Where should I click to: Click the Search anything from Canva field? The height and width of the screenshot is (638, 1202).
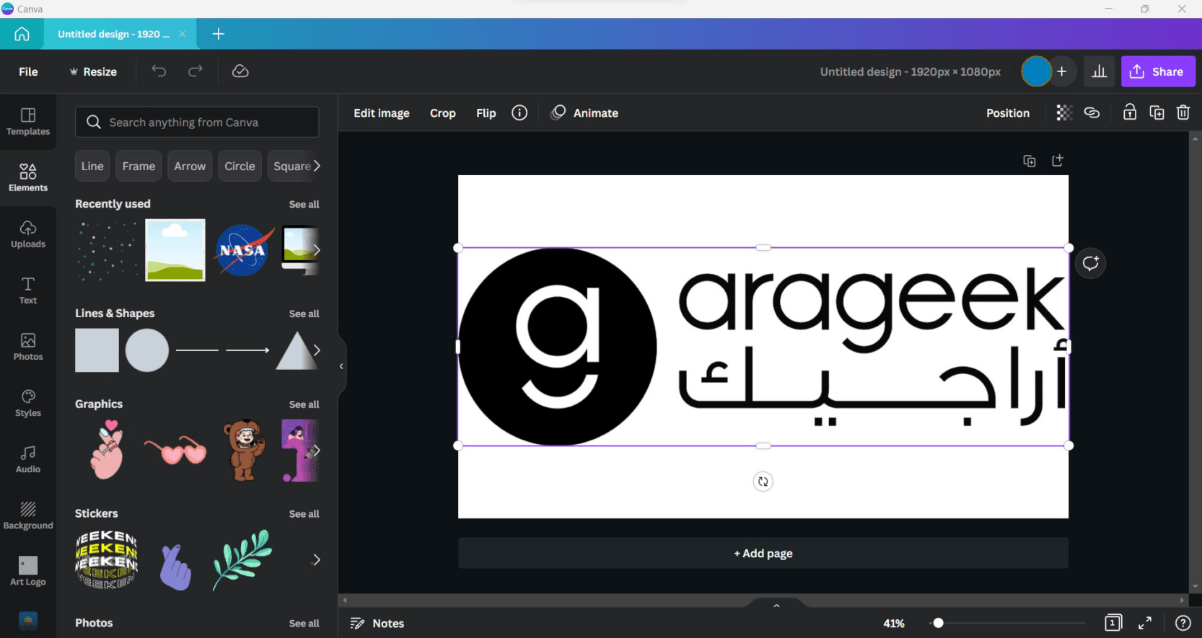click(197, 122)
